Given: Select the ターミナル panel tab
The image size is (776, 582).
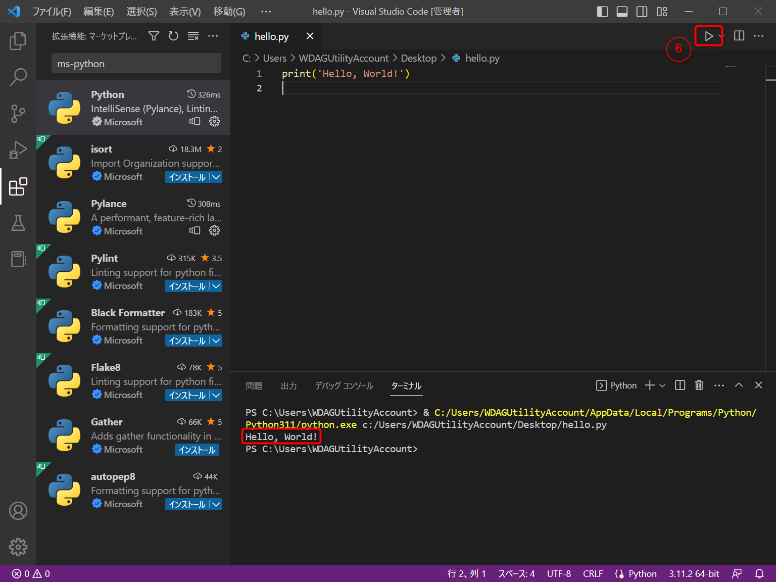Looking at the screenshot, I should (406, 386).
